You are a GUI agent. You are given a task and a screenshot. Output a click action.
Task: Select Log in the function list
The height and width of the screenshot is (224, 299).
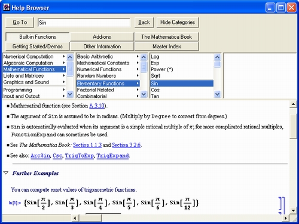(182, 57)
